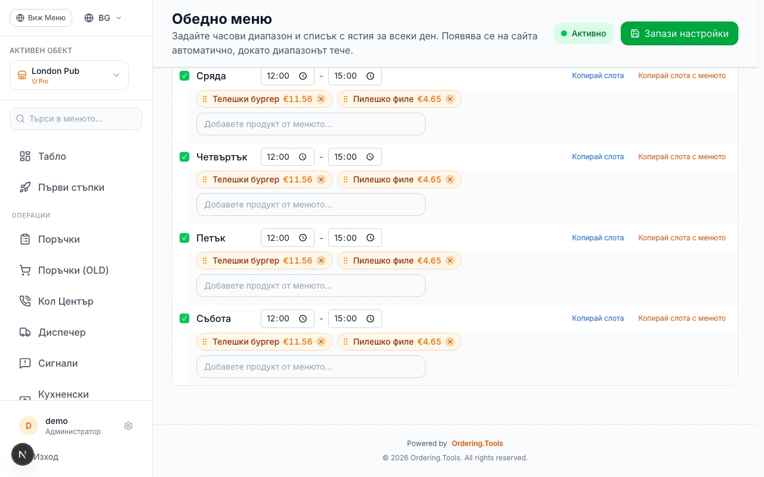Focus the add product field under Сряда
764x477 pixels.
[311, 124]
